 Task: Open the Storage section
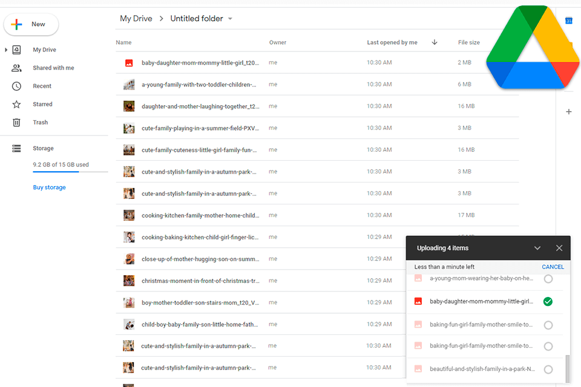[x=43, y=148]
